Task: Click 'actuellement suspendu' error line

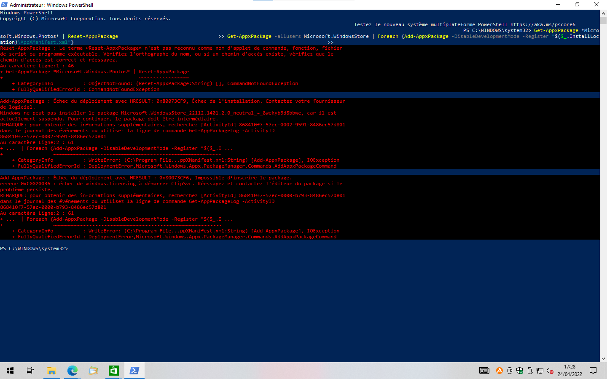Action: tap(109, 119)
